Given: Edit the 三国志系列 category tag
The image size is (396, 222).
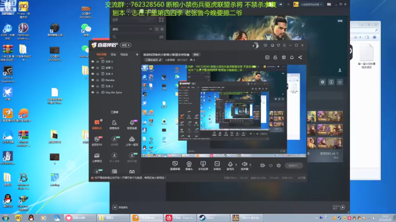Looking at the screenshot, I should coord(153,60).
